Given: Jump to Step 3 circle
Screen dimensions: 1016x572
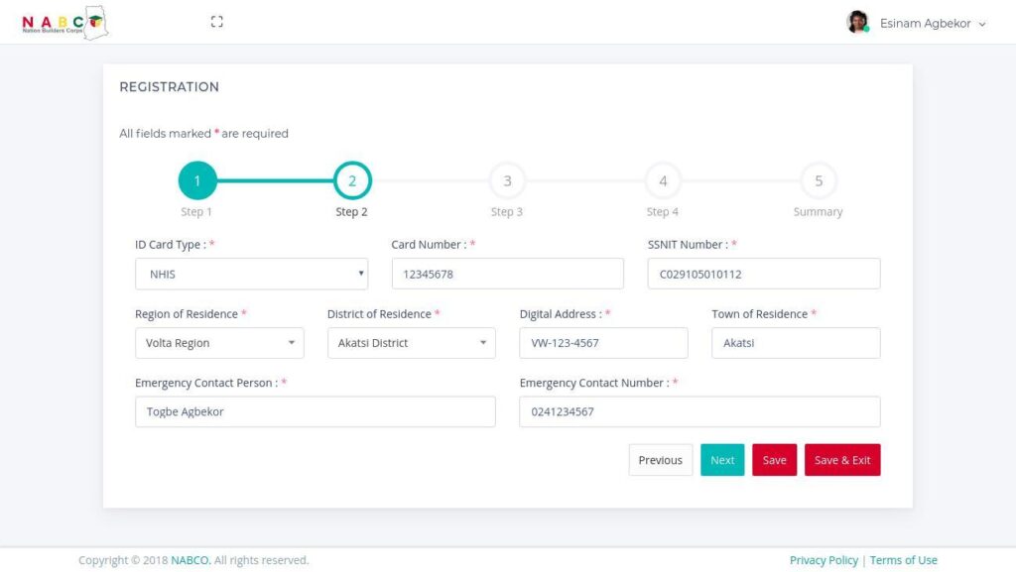Looking at the screenshot, I should tap(507, 180).
